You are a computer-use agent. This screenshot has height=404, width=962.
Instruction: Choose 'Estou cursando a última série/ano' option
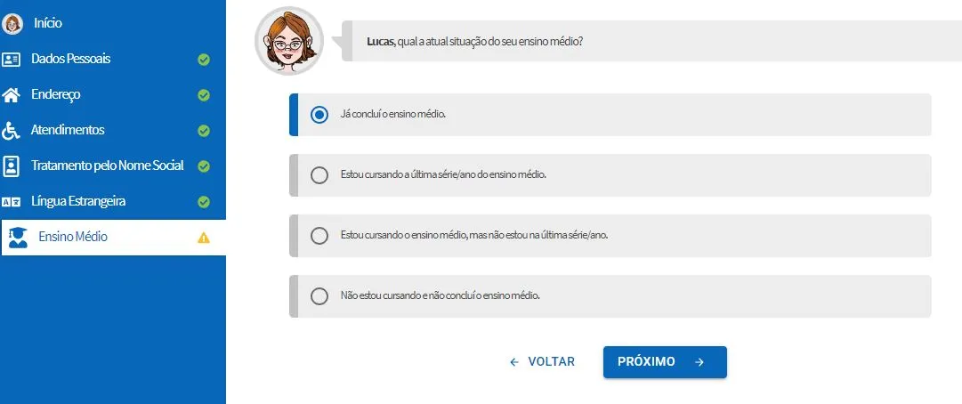(x=319, y=175)
